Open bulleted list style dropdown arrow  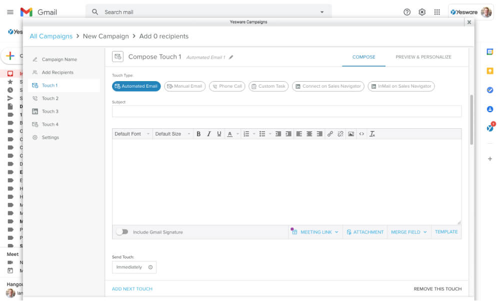(270, 134)
